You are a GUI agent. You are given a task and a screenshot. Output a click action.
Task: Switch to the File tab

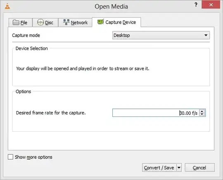[21, 22]
